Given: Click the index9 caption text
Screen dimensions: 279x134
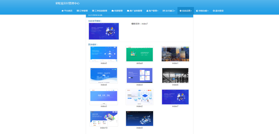Looking at the screenshot, I should (x=139, y=128).
